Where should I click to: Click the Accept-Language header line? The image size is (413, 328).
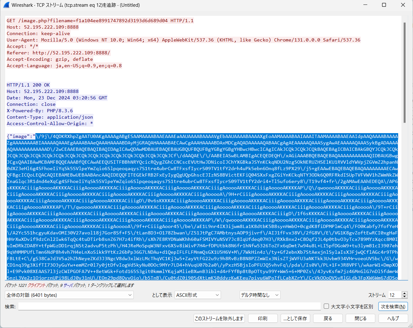point(64,66)
